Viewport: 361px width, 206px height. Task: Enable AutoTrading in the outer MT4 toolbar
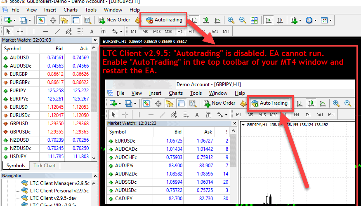pos(164,20)
